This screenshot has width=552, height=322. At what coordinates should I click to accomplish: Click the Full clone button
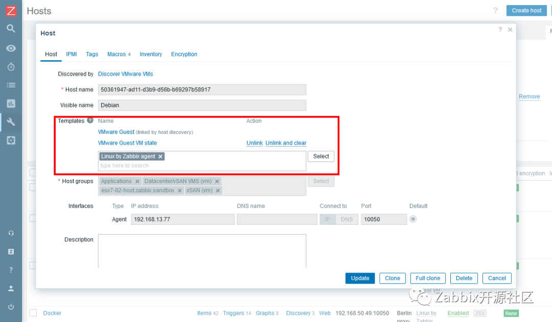pos(428,278)
